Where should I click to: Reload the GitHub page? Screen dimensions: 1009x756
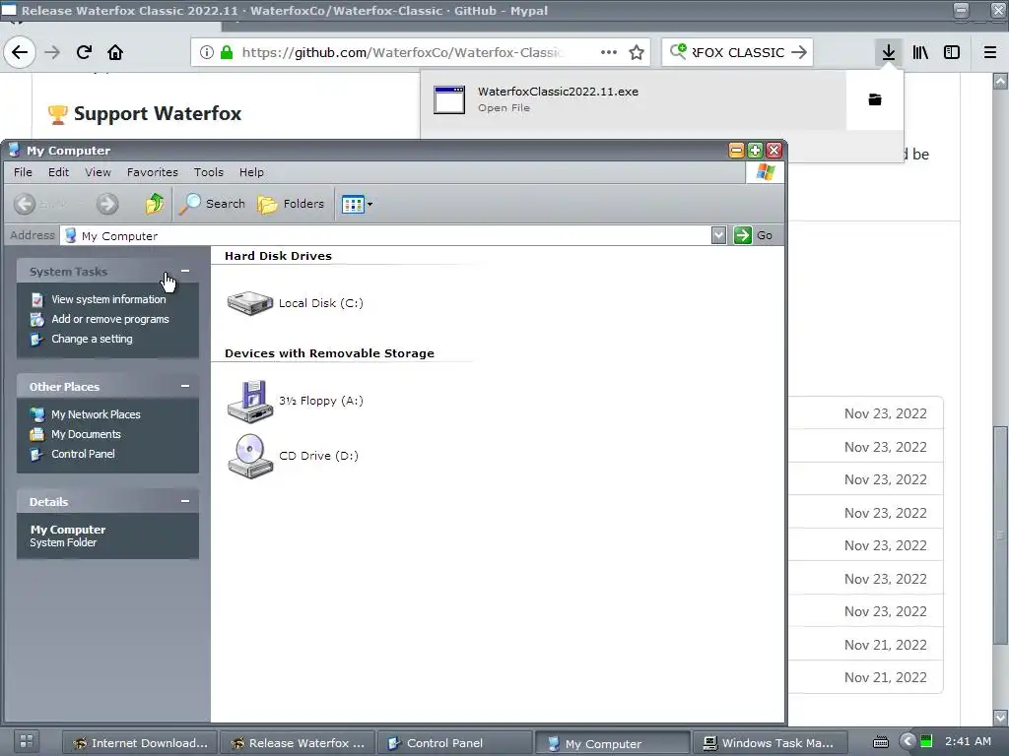(84, 52)
